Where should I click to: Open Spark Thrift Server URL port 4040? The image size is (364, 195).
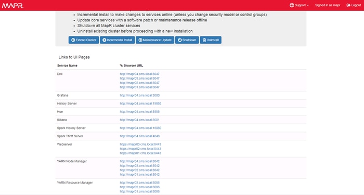coord(139,136)
